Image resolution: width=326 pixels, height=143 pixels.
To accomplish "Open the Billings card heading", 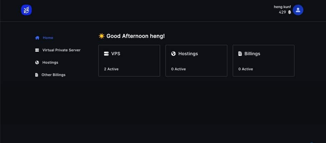I will click(x=252, y=54).
